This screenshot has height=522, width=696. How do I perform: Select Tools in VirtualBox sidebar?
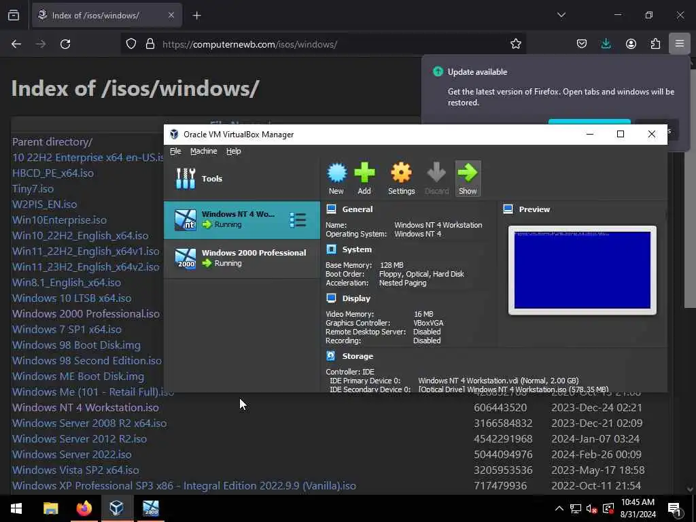(x=242, y=179)
